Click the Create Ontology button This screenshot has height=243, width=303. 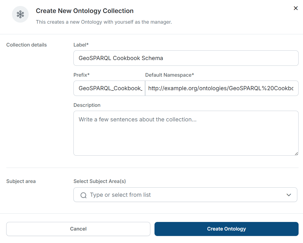coord(226,229)
